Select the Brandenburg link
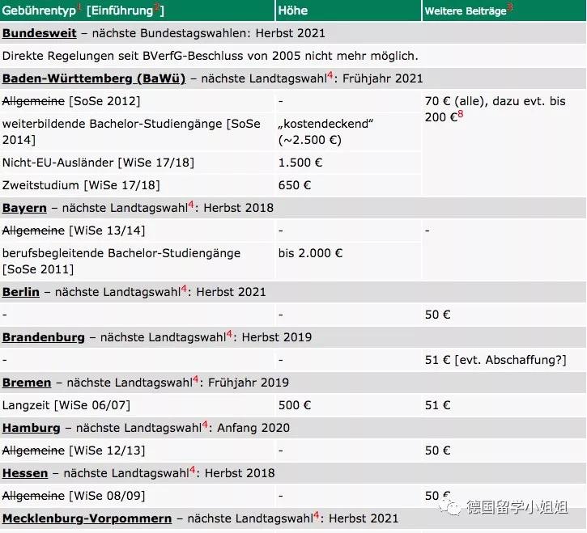 (43, 337)
